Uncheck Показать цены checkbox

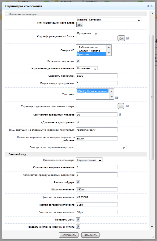coord(78,220)
